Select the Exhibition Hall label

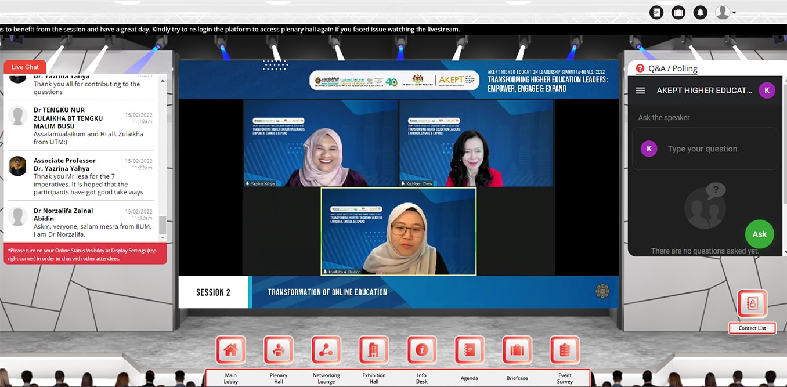374,378
